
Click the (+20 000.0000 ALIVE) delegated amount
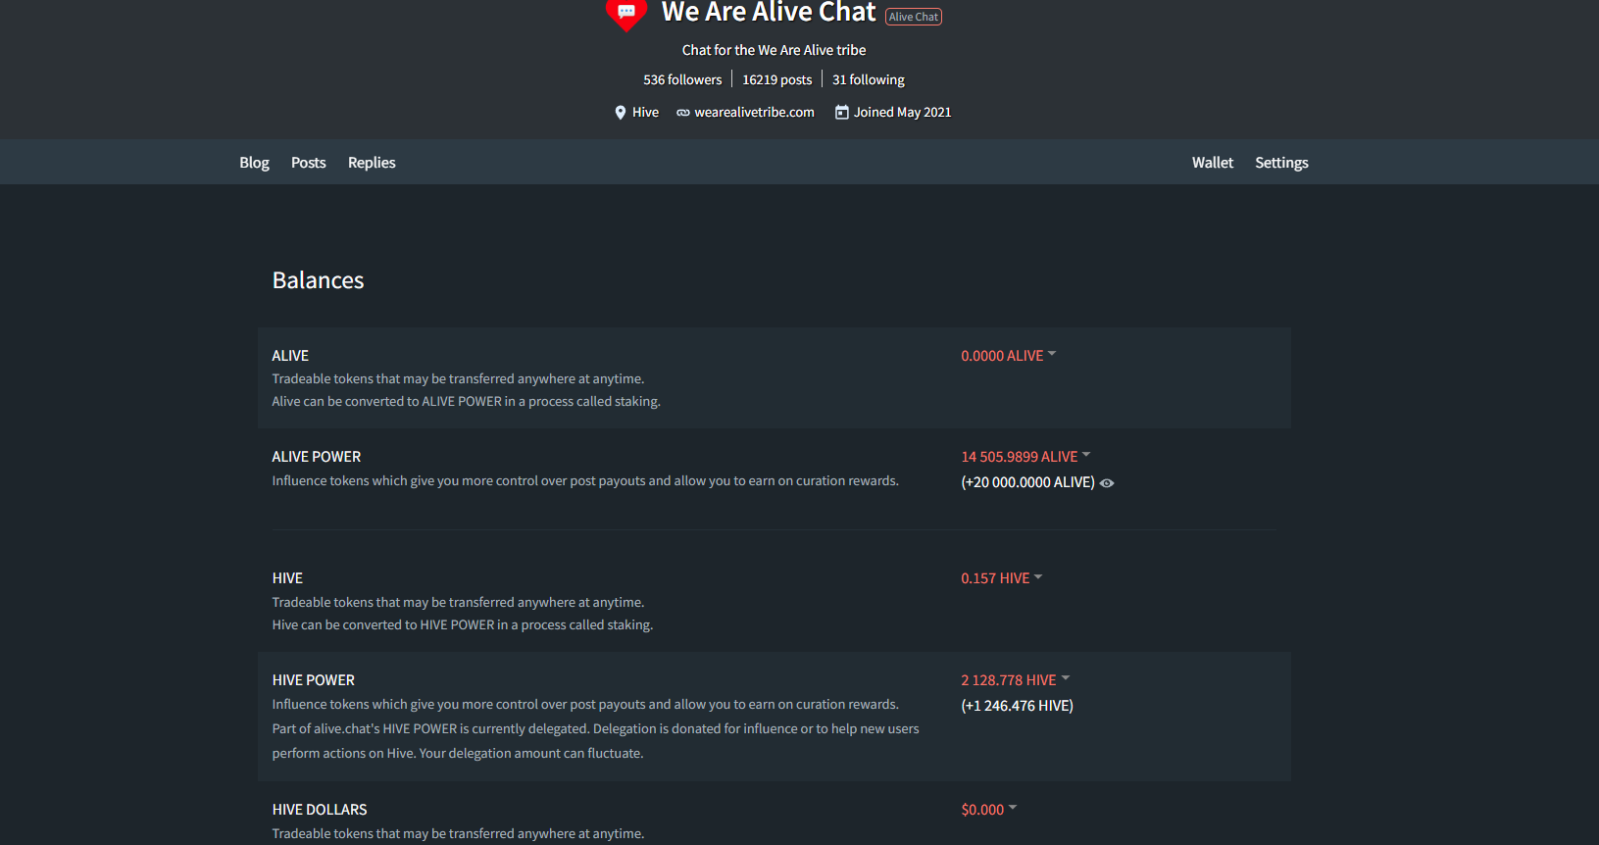(x=1027, y=482)
